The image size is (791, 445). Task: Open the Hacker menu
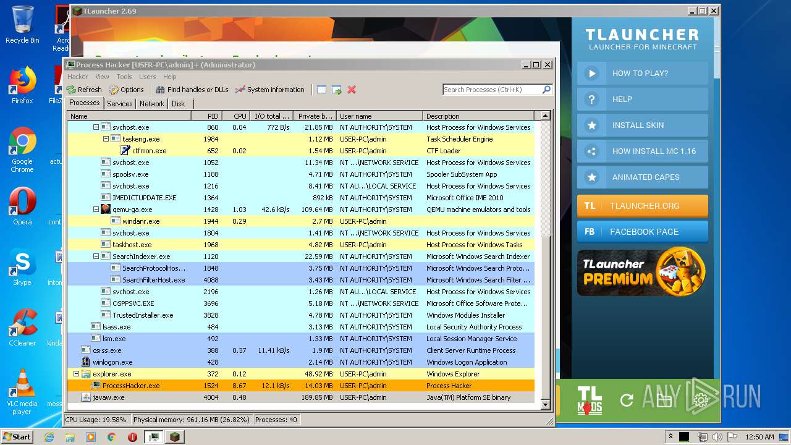click(78, 77)
